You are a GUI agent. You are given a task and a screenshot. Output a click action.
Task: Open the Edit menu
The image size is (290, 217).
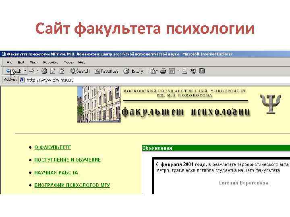(x=21, y=62)
